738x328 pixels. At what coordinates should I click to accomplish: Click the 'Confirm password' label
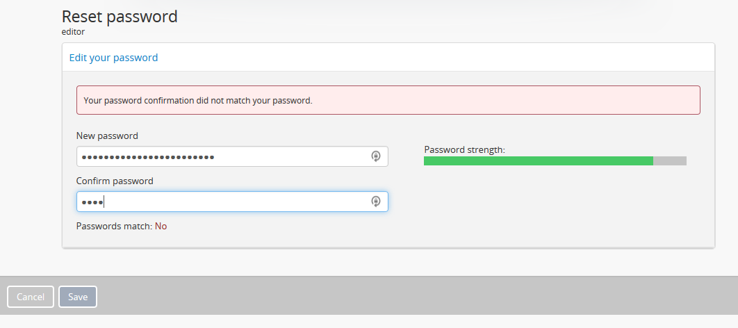tap(115, 181)
